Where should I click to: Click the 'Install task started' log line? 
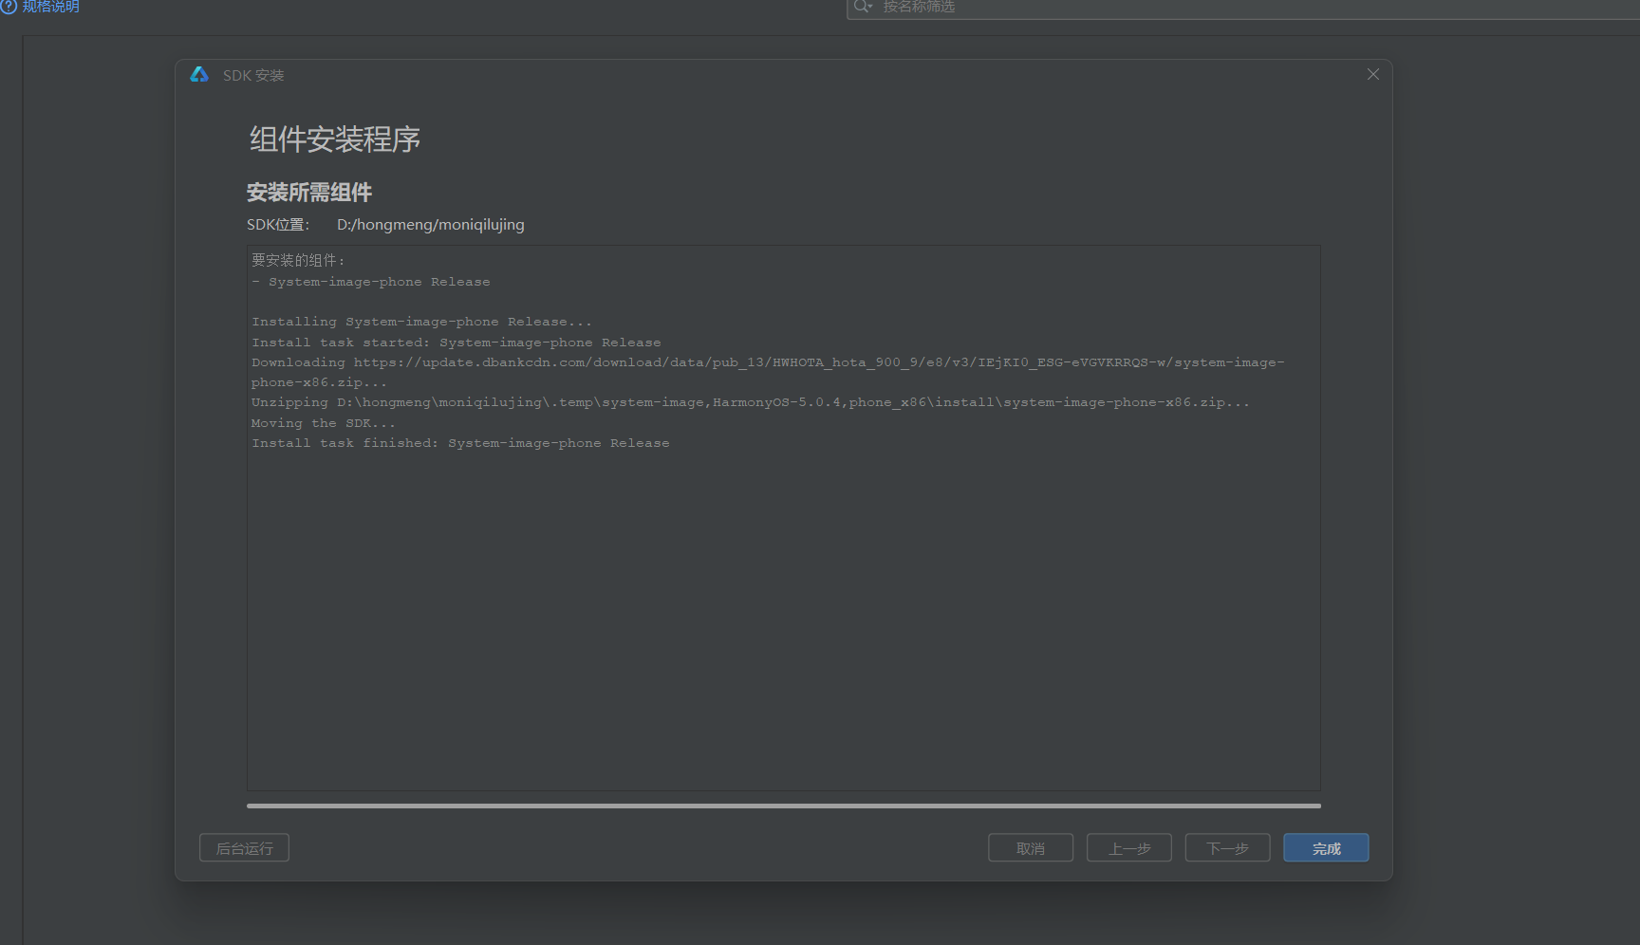point(457,343)
